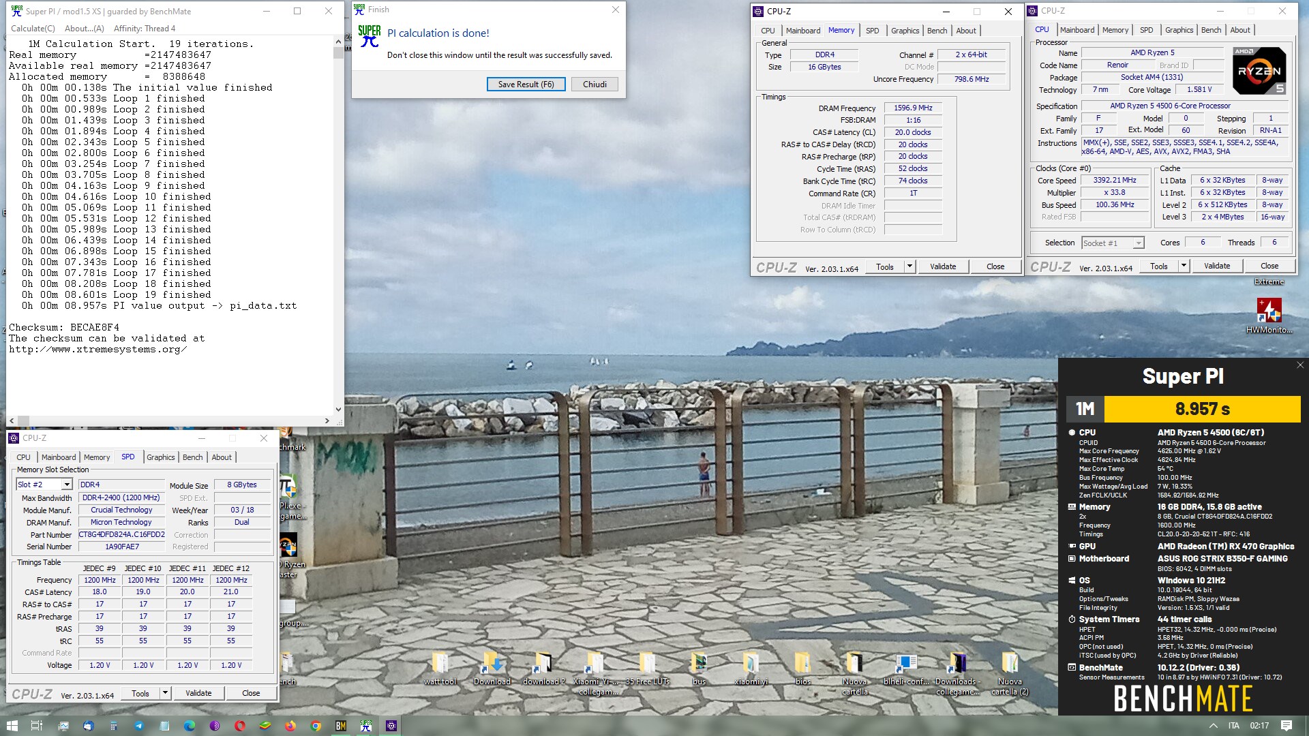Open the Socket #1 selection dropdown
Image resolution: width=1309 pixels, height=736 pixels.
coord(1138,243)
